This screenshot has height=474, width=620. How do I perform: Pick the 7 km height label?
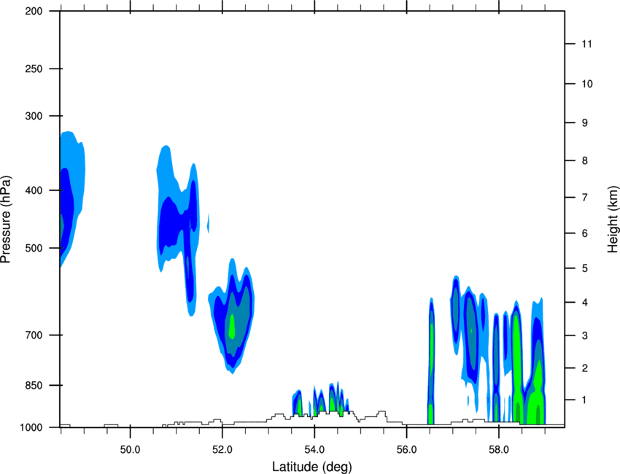585,198
